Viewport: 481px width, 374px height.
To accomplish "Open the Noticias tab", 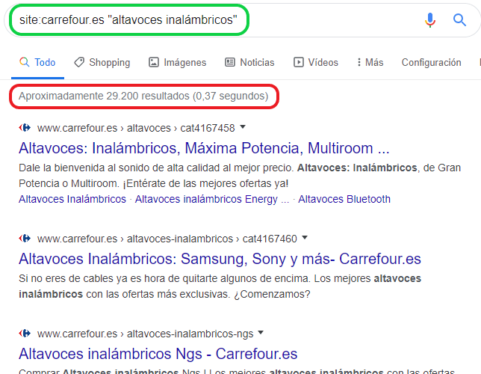I will [249, 62].
